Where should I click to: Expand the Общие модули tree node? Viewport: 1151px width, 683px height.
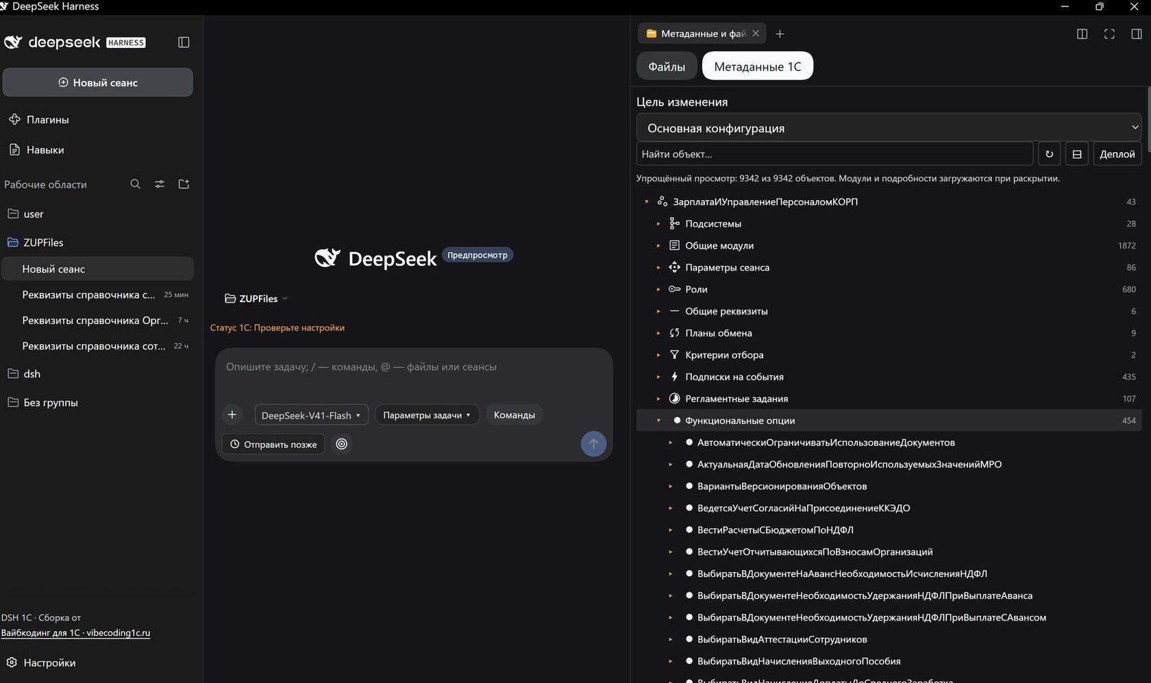pyautogui.click(x=658, y=245)
